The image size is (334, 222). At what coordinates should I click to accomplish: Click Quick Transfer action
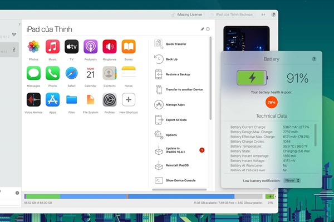(x=176, y=44)
